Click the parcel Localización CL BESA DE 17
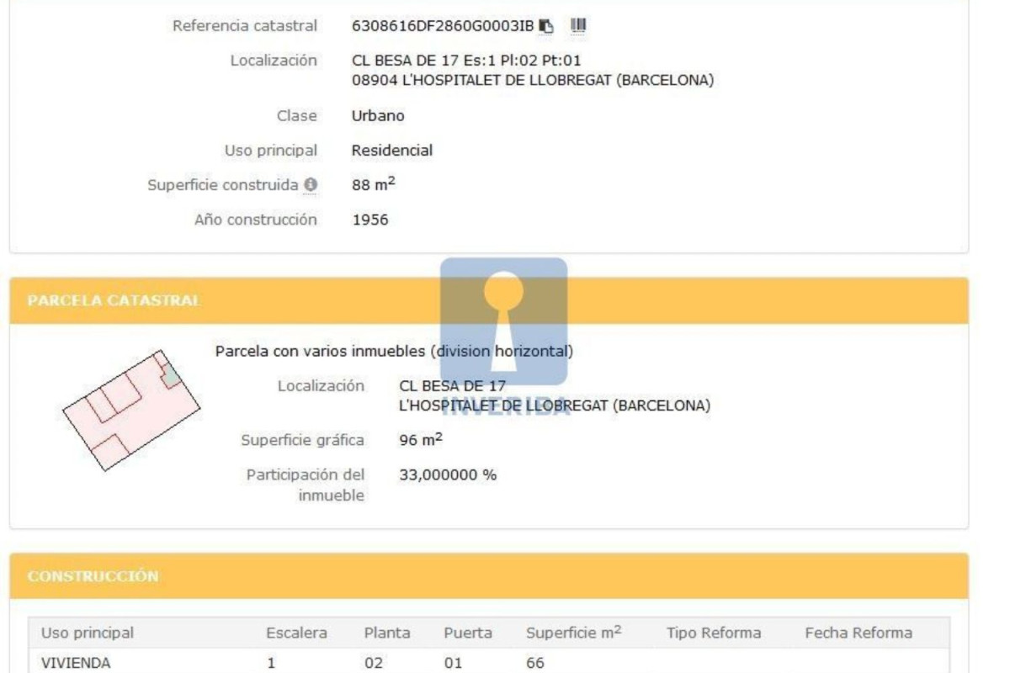Viewport: 1010px width, 673px height. pos(453,386)
